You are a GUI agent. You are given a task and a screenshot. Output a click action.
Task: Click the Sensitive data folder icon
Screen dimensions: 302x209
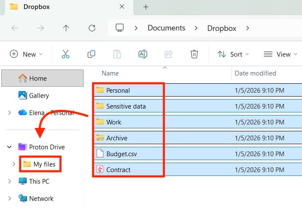100,106
